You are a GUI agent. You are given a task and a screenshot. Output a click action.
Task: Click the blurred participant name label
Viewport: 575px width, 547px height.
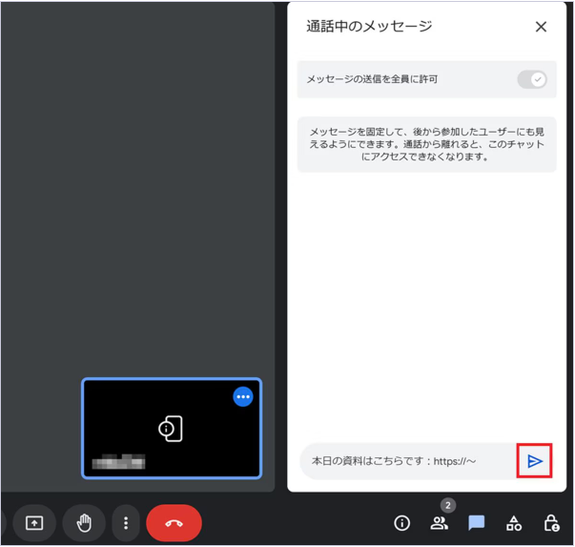pos(118,463)
